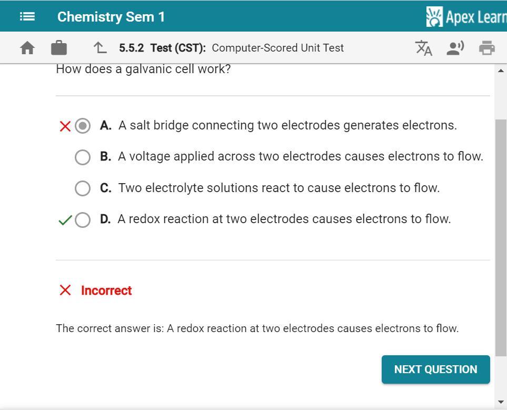
Task: Click the answer D text label
Action: 284,219
